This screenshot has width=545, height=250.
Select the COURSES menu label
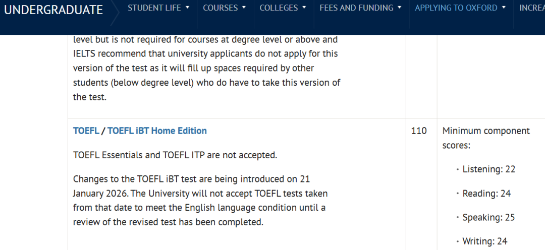(x=220, y=8)
